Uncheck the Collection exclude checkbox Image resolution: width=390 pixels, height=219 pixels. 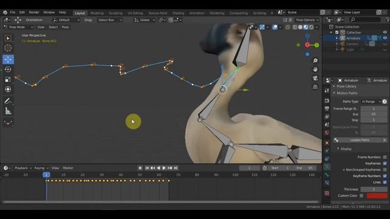[337, 32]
